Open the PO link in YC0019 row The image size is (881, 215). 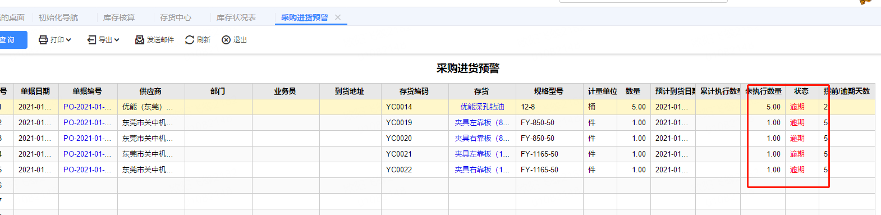coord(87,122)
